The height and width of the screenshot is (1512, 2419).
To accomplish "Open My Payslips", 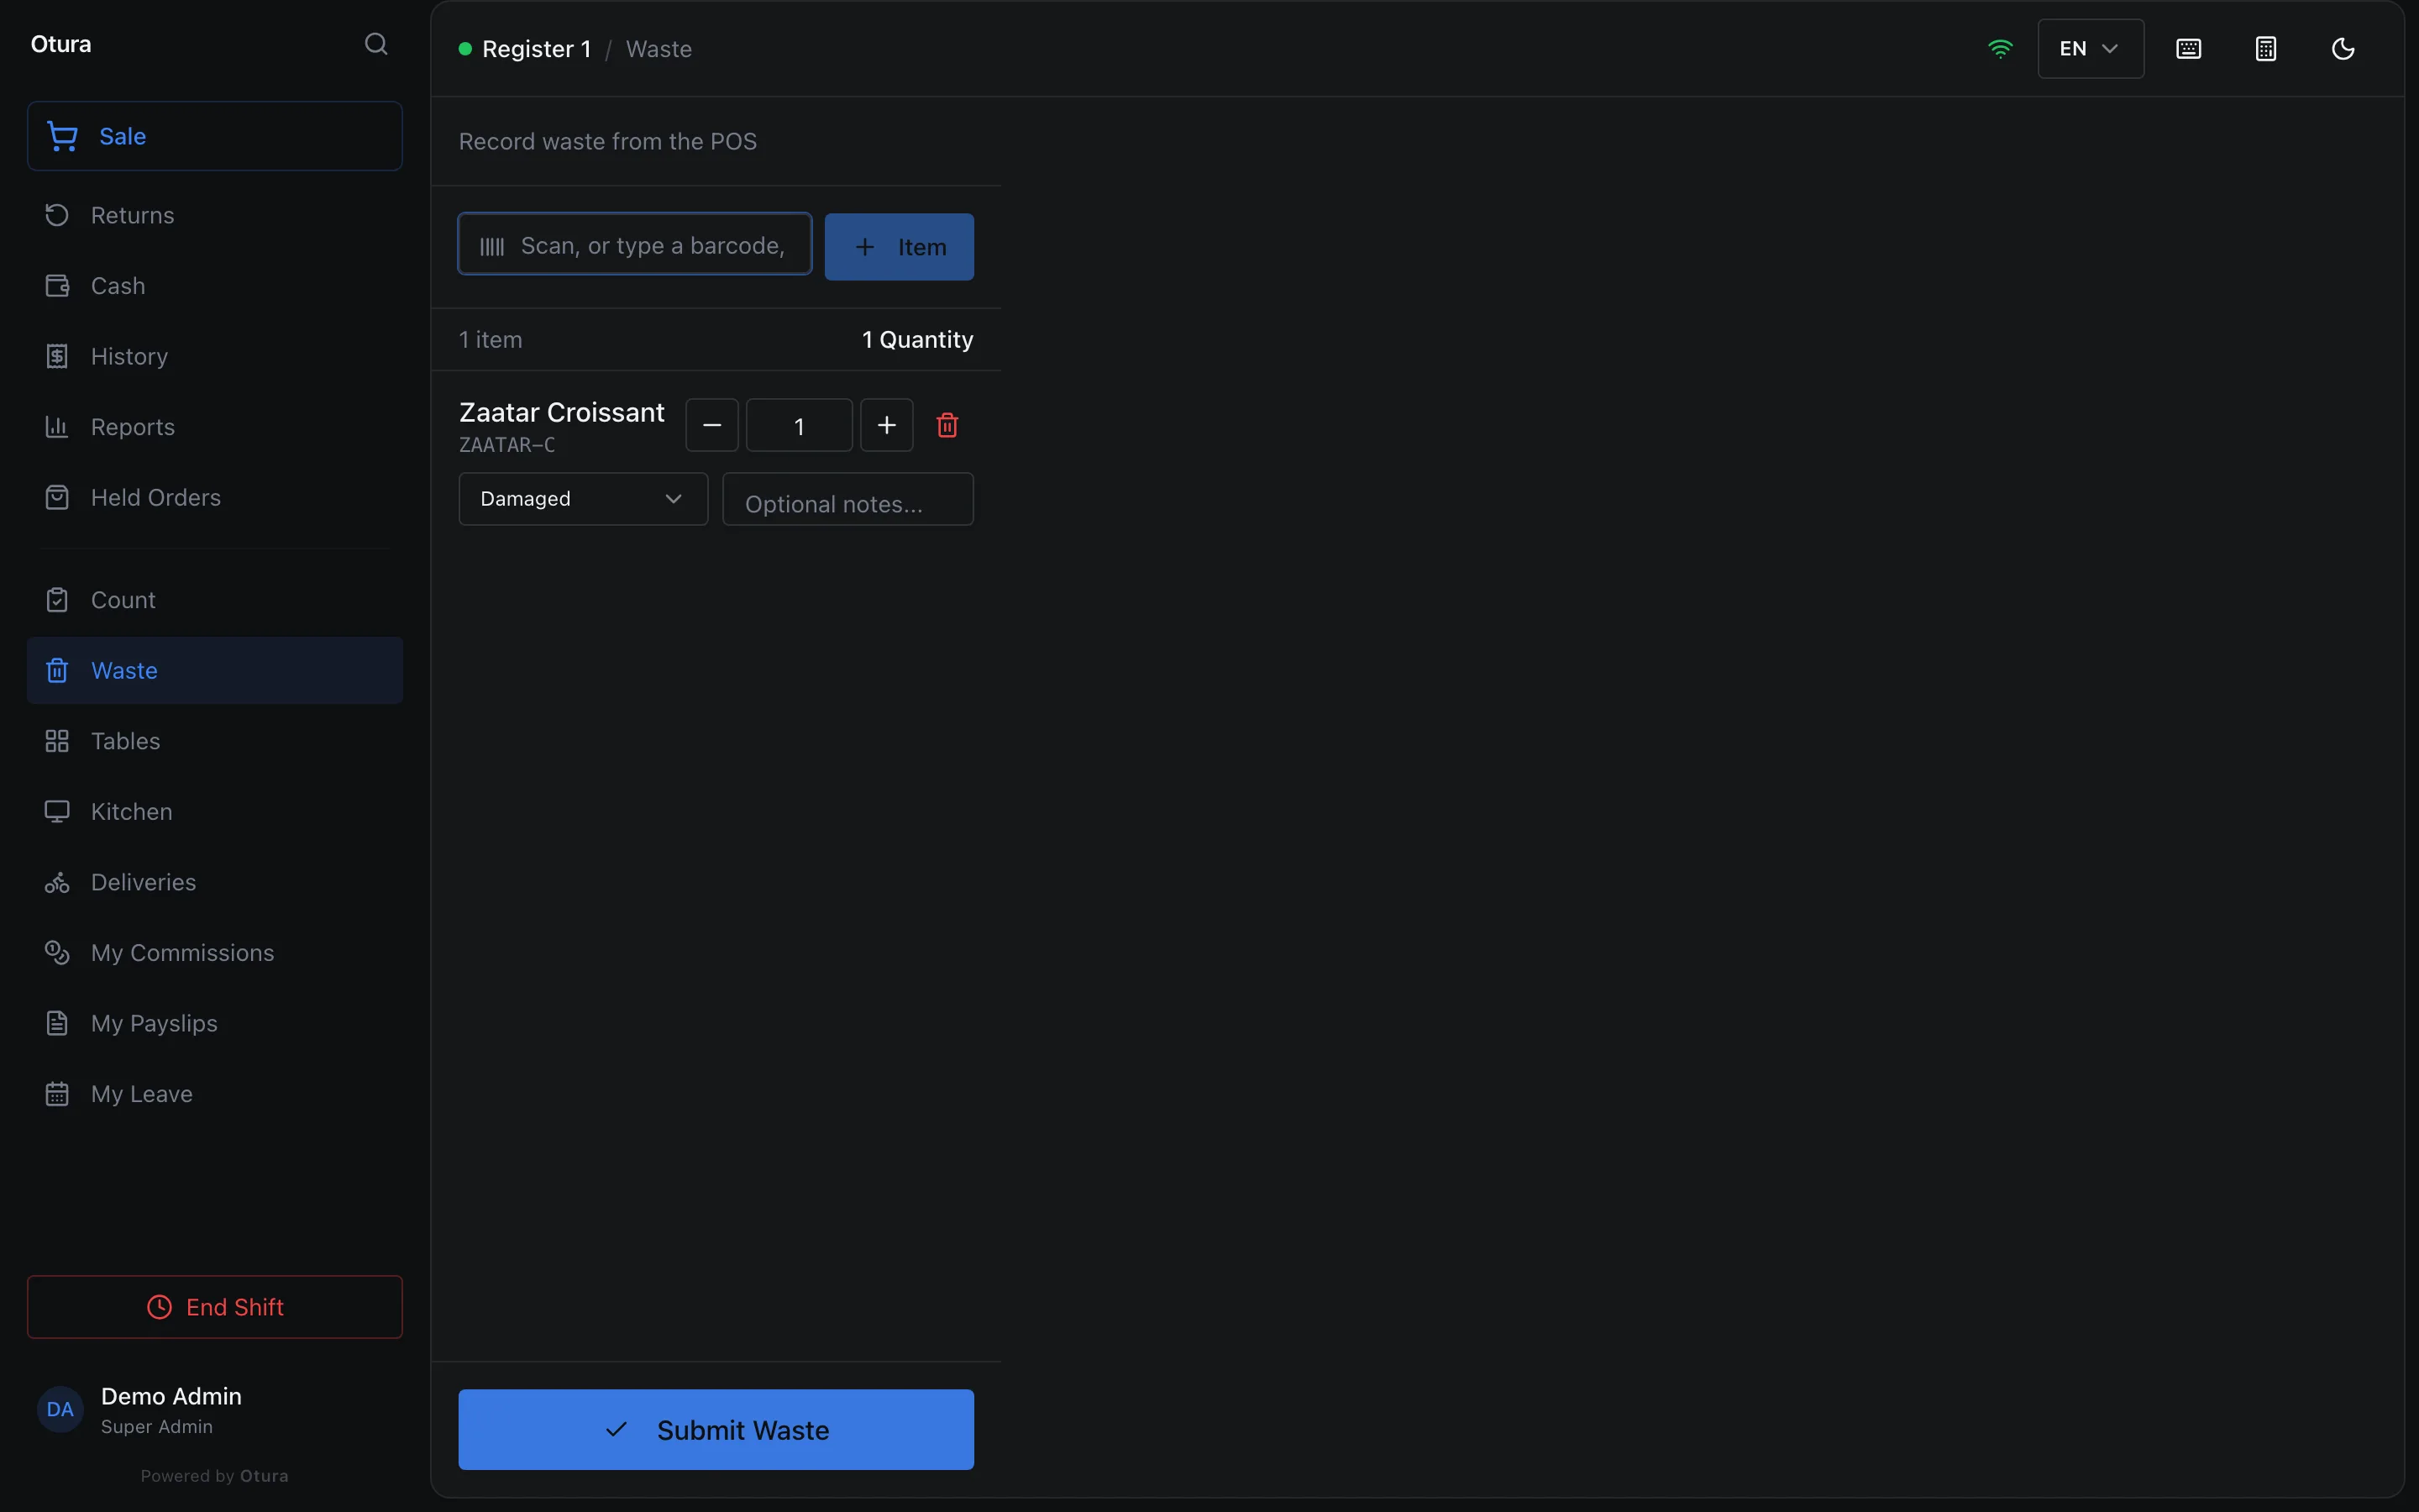I will pos(215,1023).
